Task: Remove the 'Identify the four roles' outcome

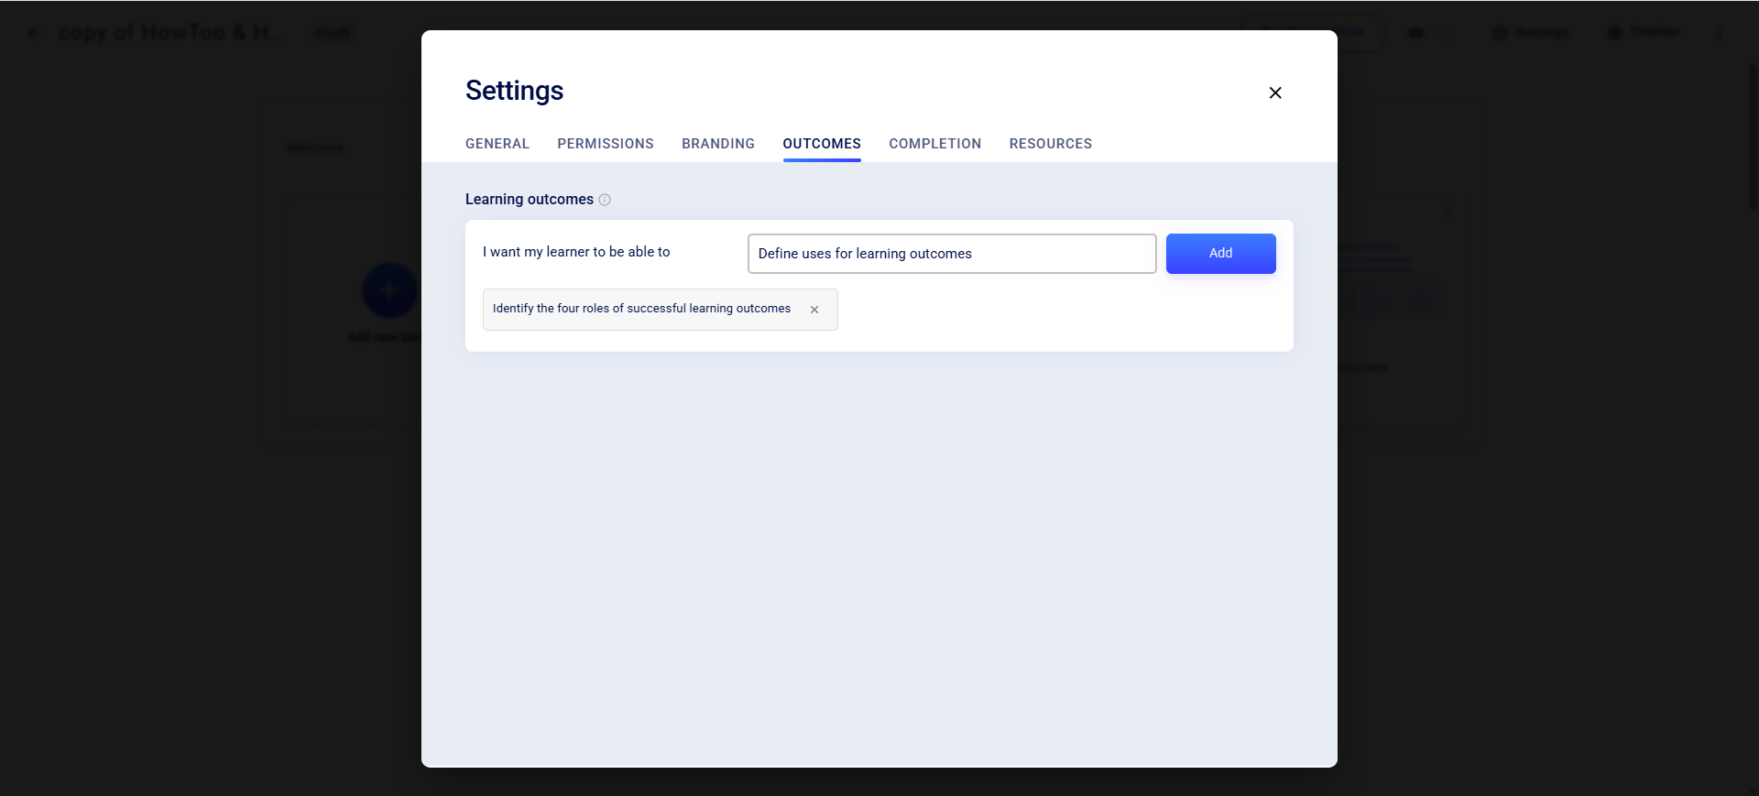Action: point(814,310)
